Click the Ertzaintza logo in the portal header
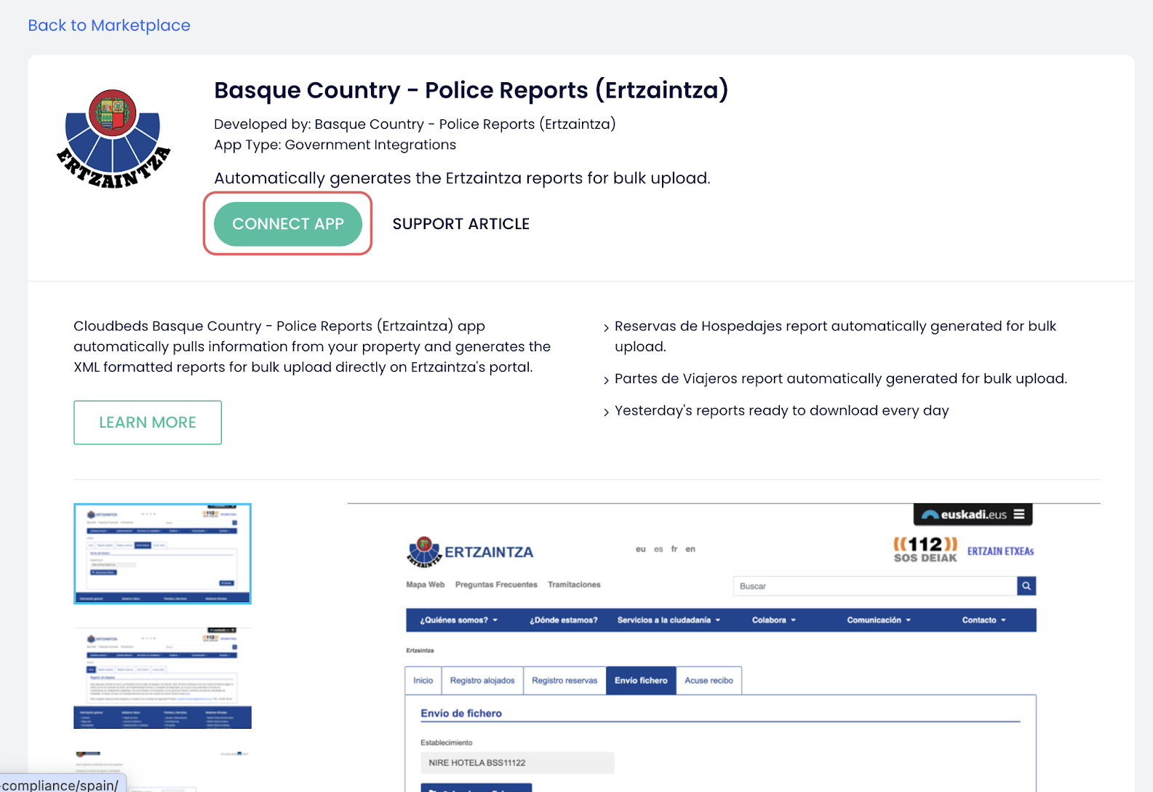Screen dimensions: 1153x792 tap(469, 552)
